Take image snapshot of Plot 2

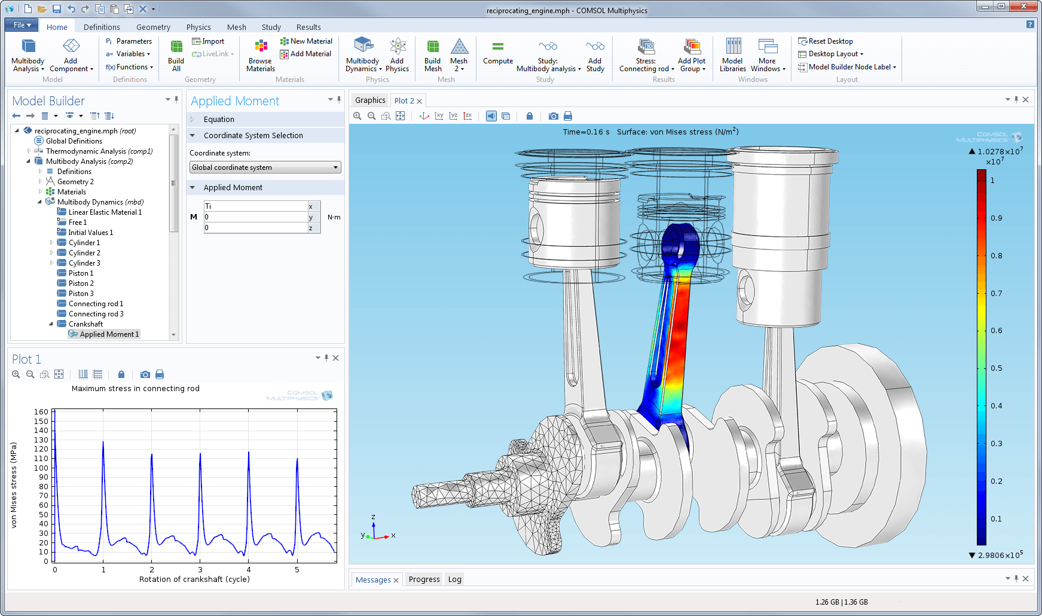pos(554,116)
